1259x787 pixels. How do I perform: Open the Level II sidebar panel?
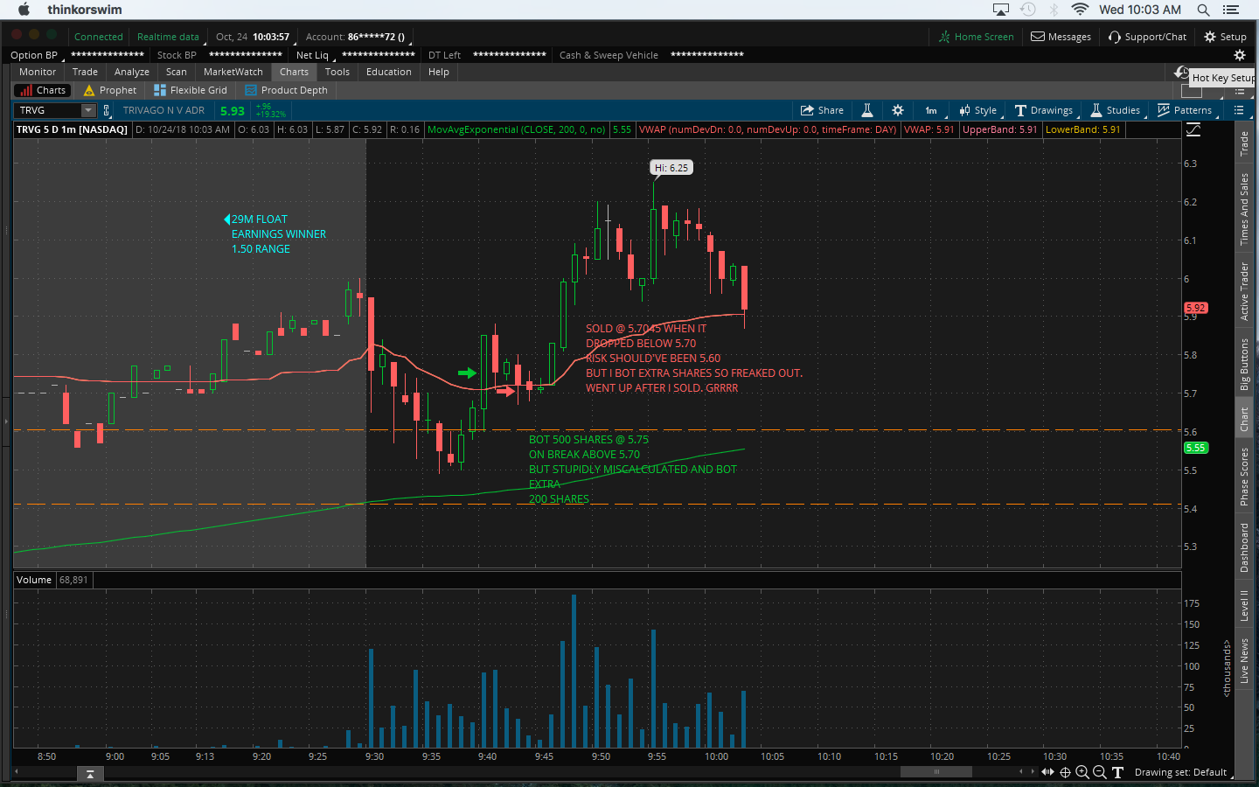1244,605
